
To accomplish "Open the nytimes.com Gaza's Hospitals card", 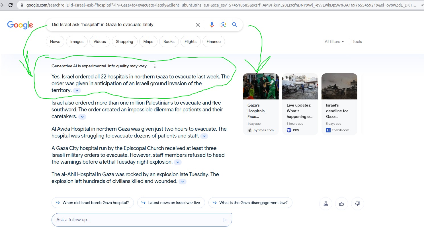I will (x=261, y=104).
